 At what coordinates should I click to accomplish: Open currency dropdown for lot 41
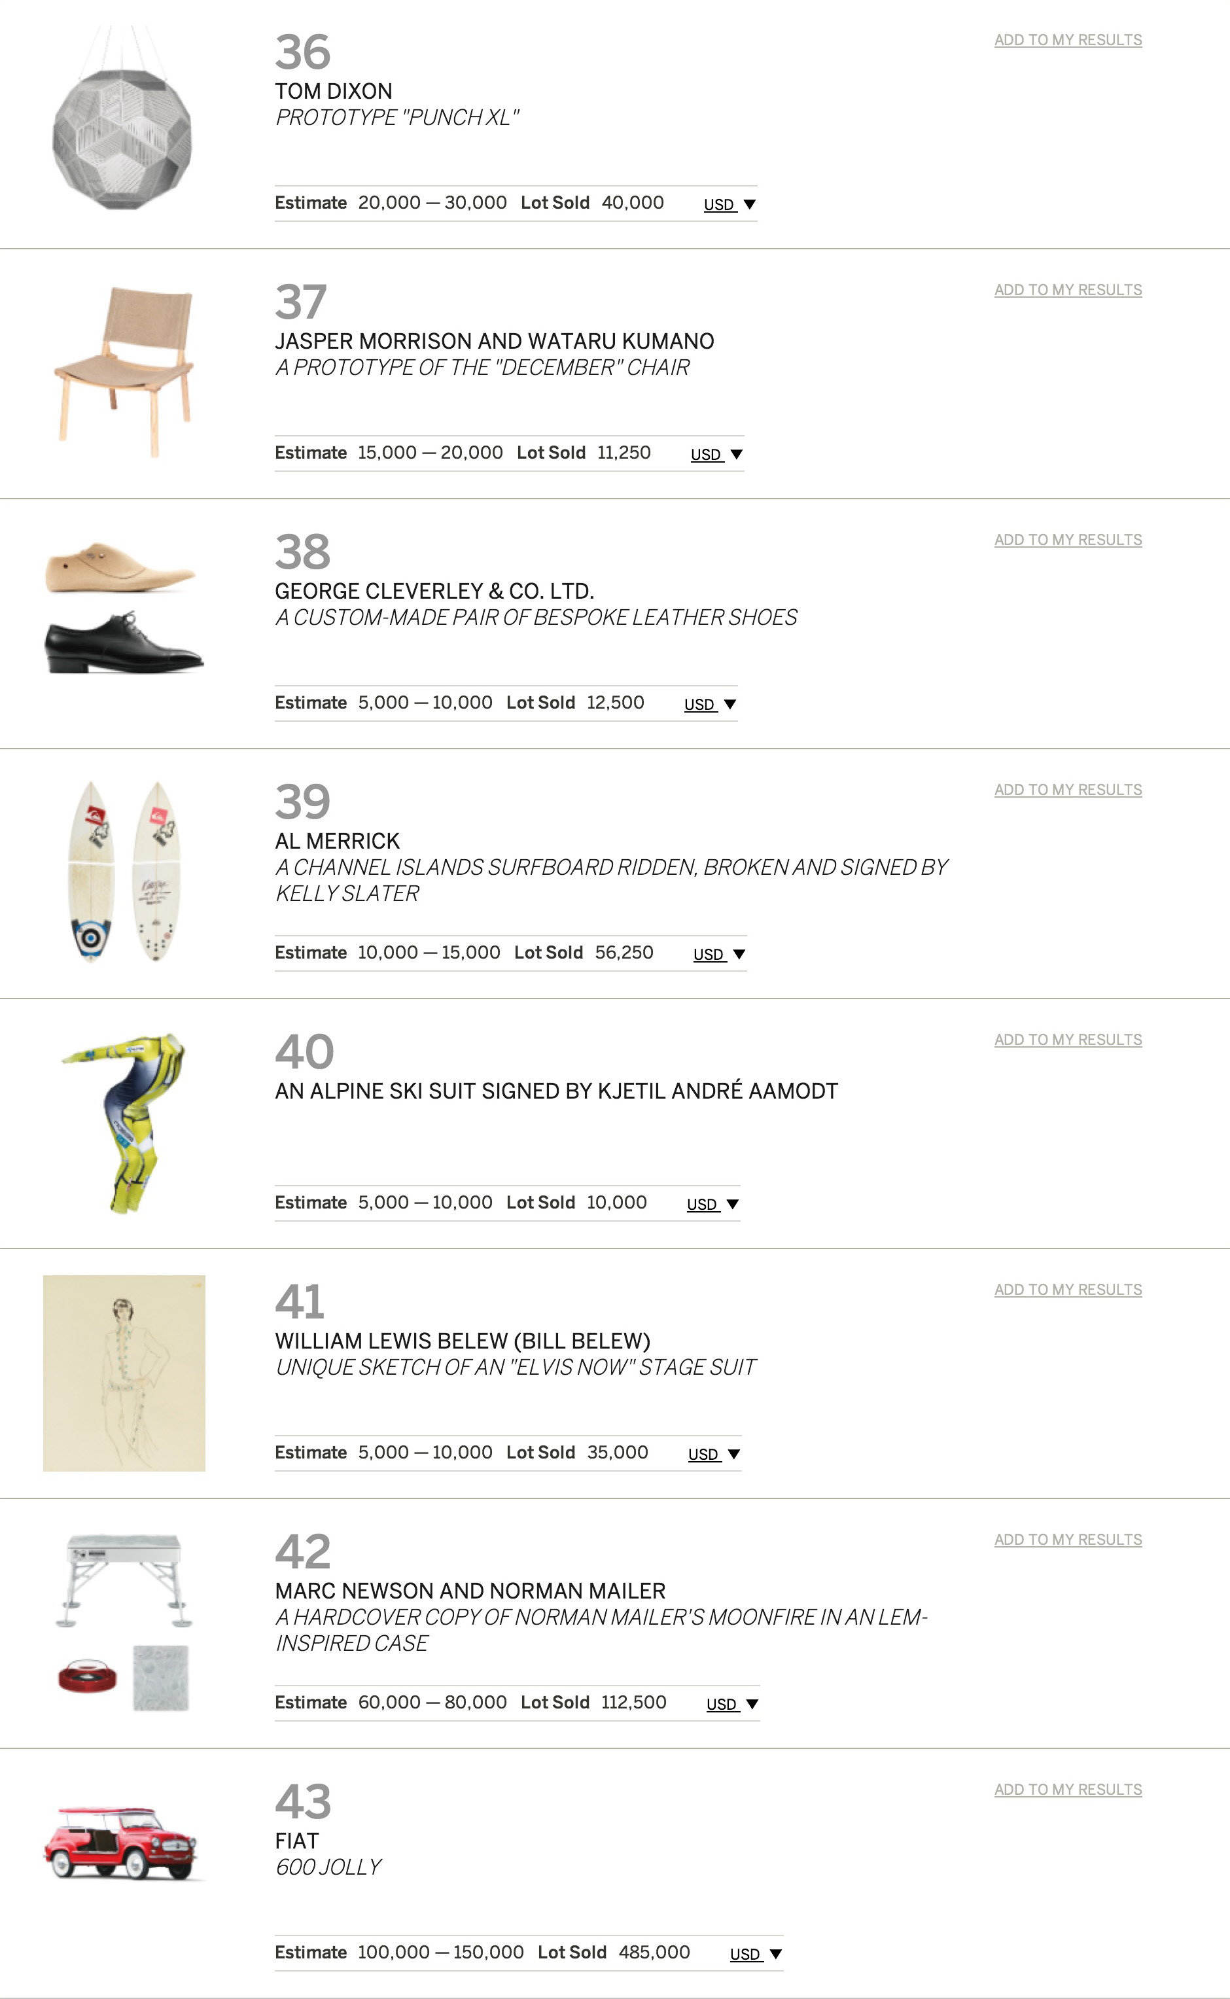tap(713, 1455)
